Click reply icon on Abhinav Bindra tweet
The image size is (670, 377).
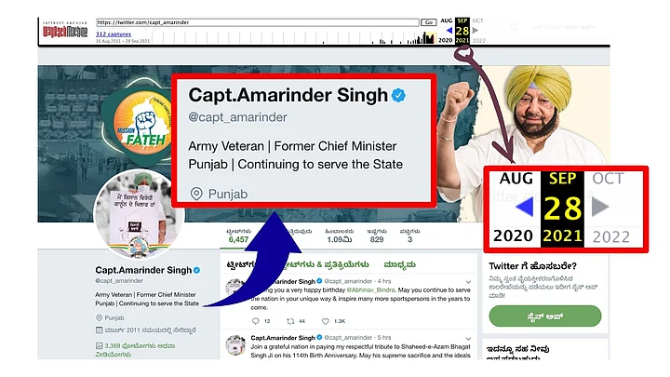click(256, 321)
